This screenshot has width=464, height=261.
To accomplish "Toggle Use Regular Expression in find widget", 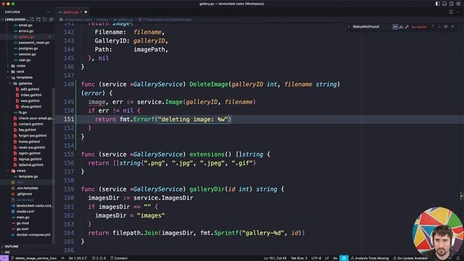I will (407, 27).
